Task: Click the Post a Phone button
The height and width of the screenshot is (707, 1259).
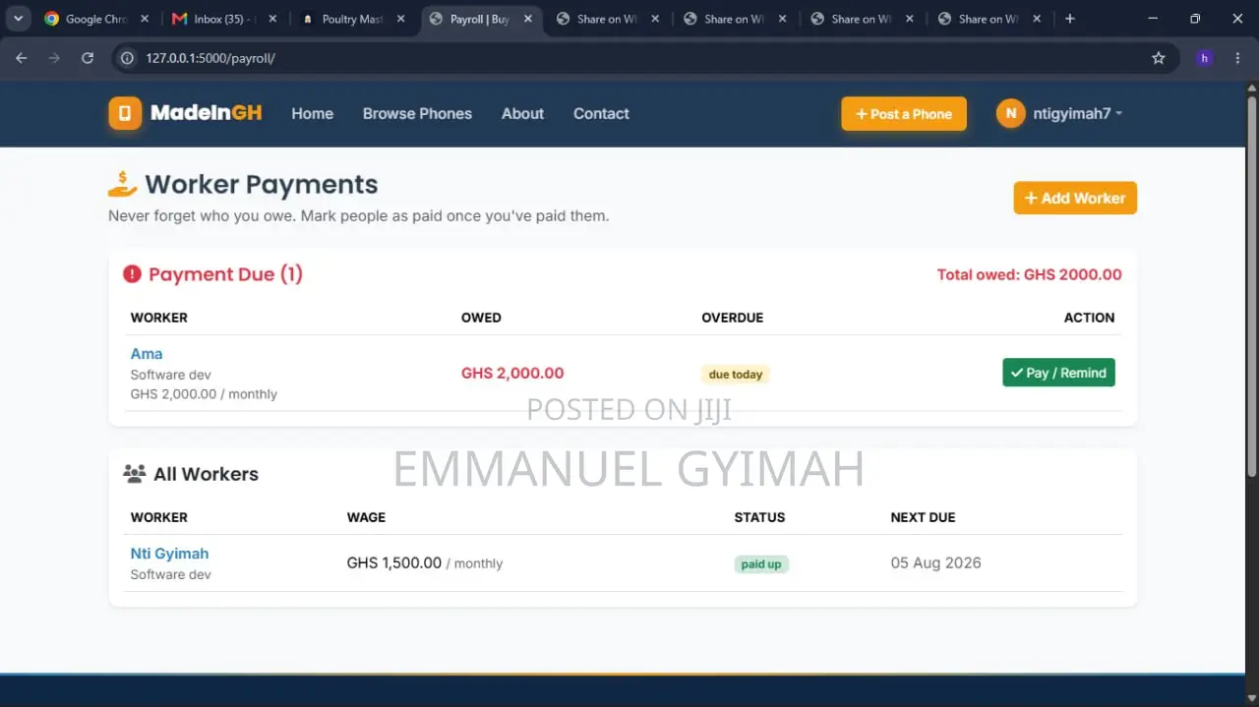Action: (x=904, y=114)
